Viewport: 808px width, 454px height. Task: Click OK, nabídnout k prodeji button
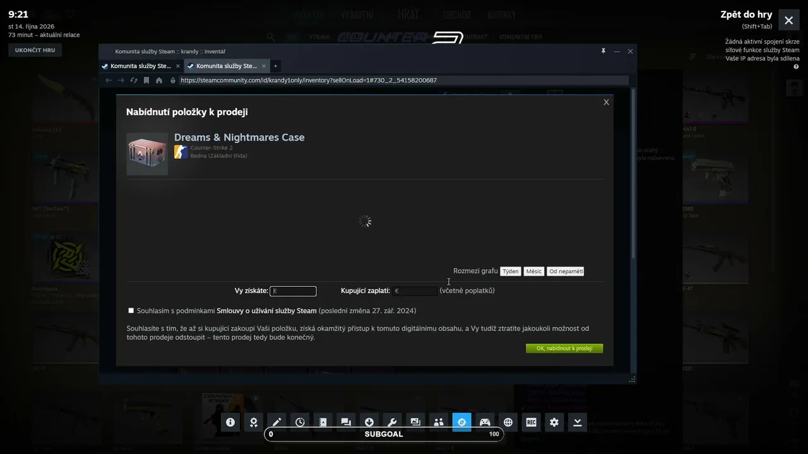tap(564, 348)
